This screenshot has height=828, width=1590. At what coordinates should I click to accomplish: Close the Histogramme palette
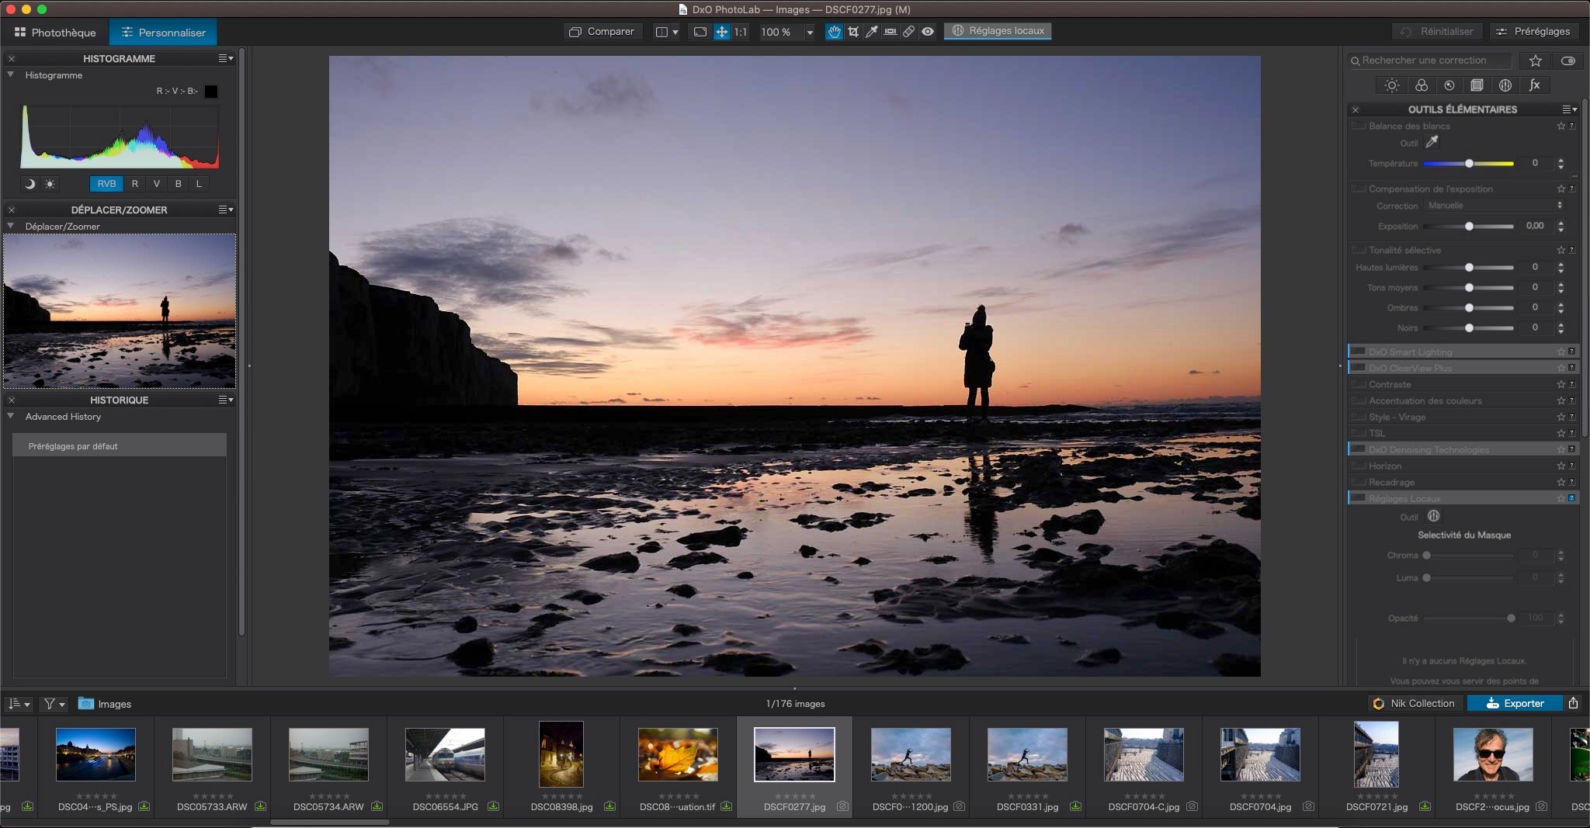[x=12, y=58]
